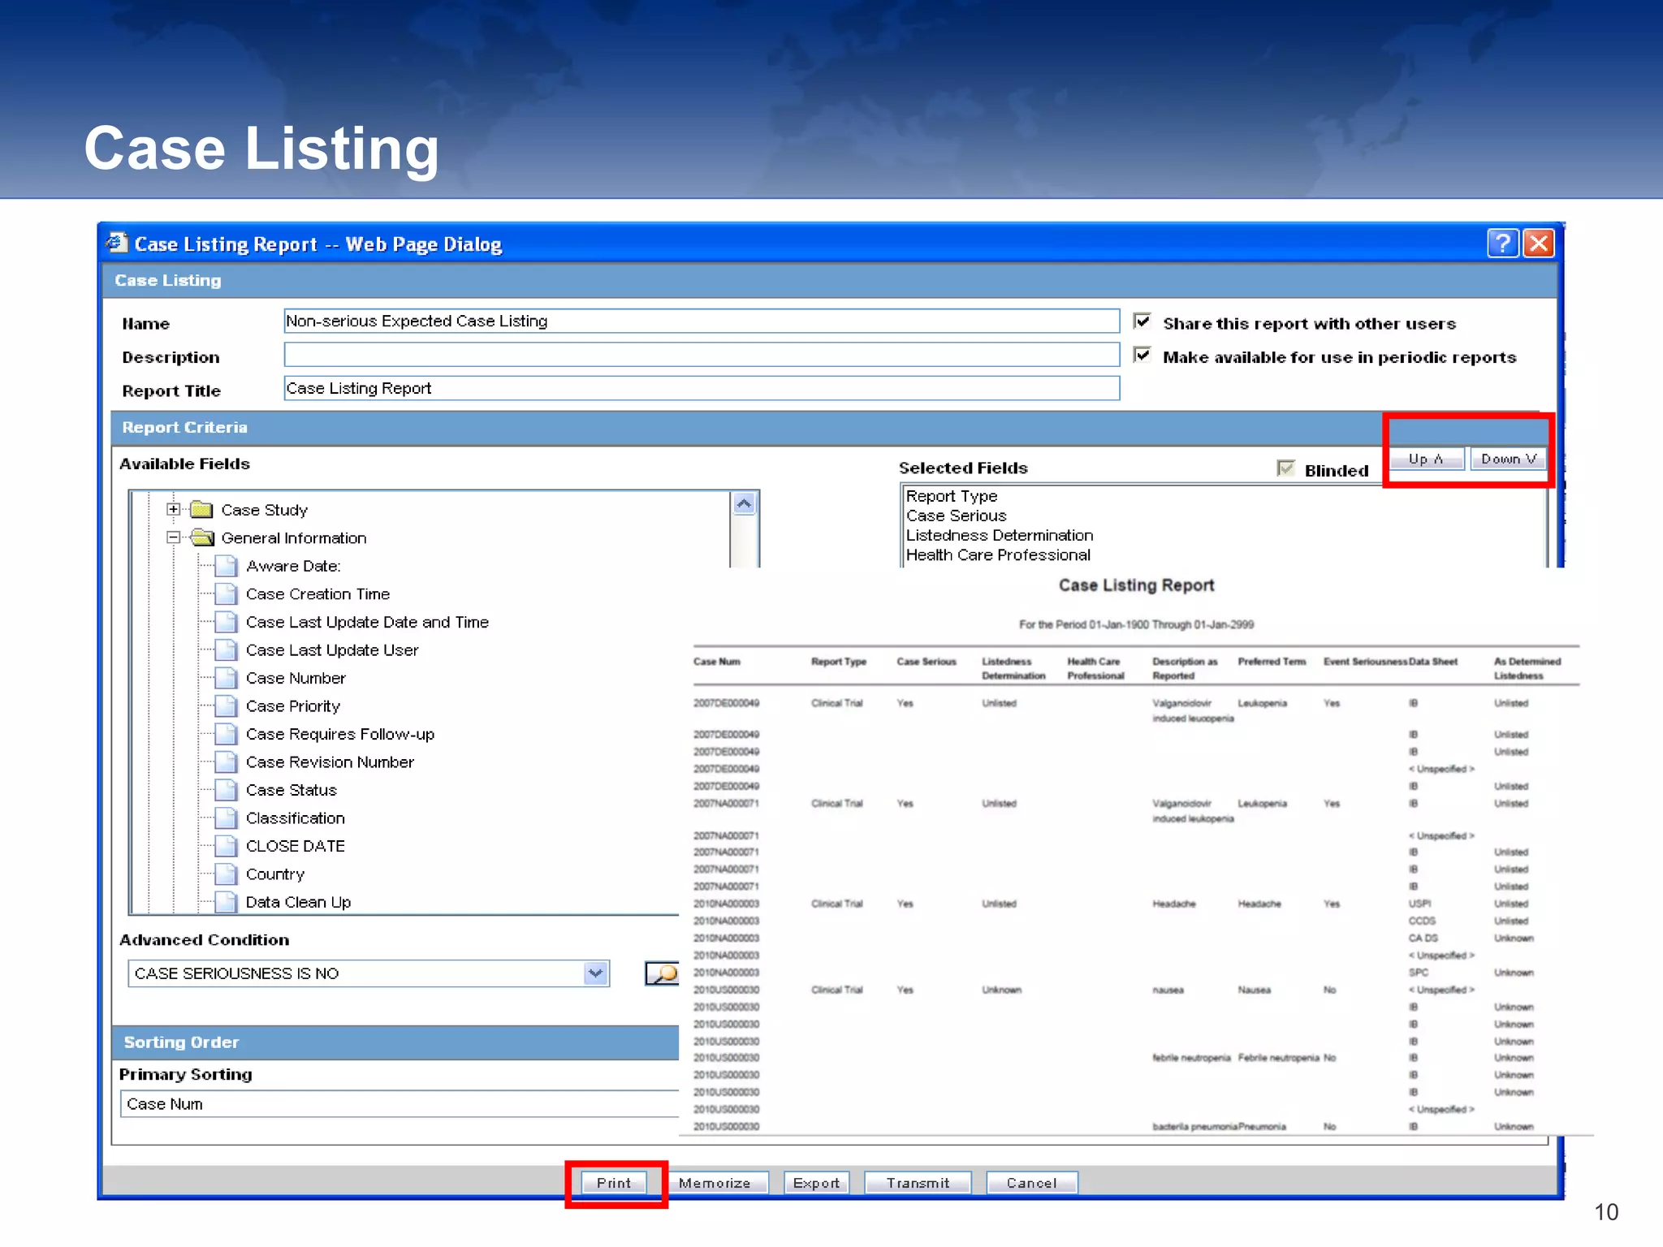Click the Memorize button
The height and width of the screenshot is (1247, 1663).
tap(715, 1183)
